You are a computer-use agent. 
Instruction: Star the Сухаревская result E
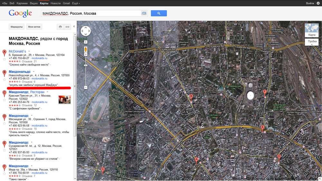[4, 150]
